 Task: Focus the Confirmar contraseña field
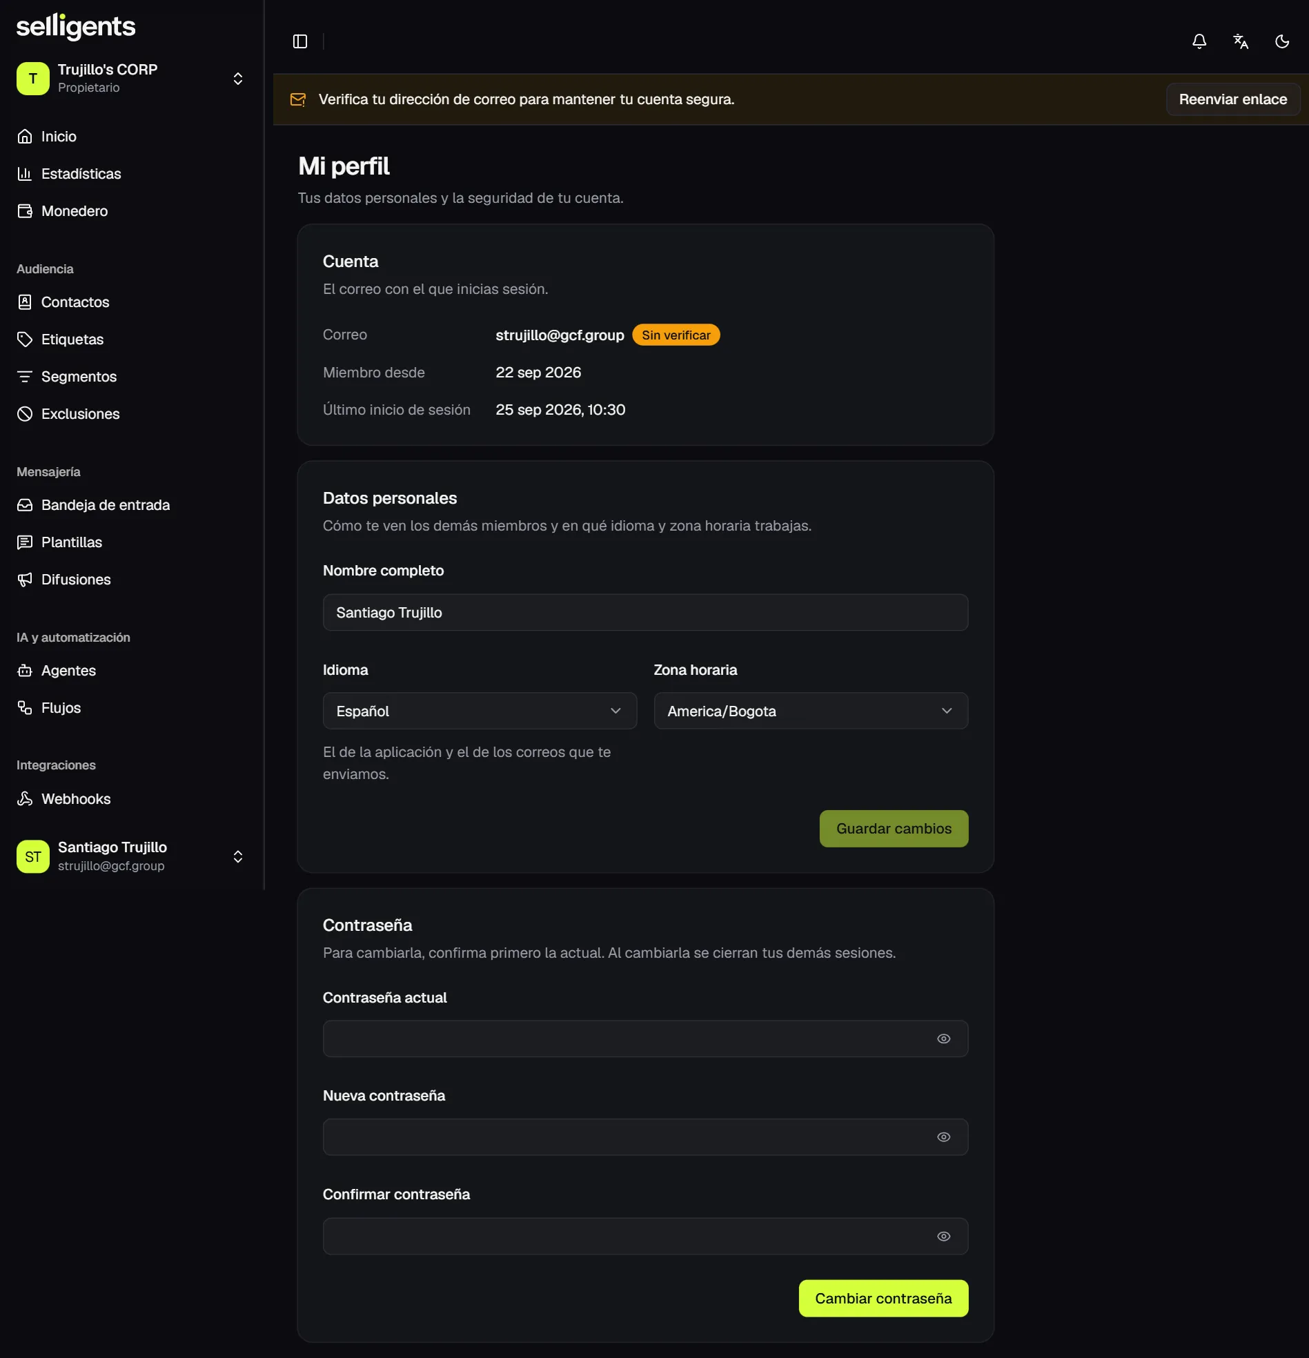click(x=645, y=1236)
